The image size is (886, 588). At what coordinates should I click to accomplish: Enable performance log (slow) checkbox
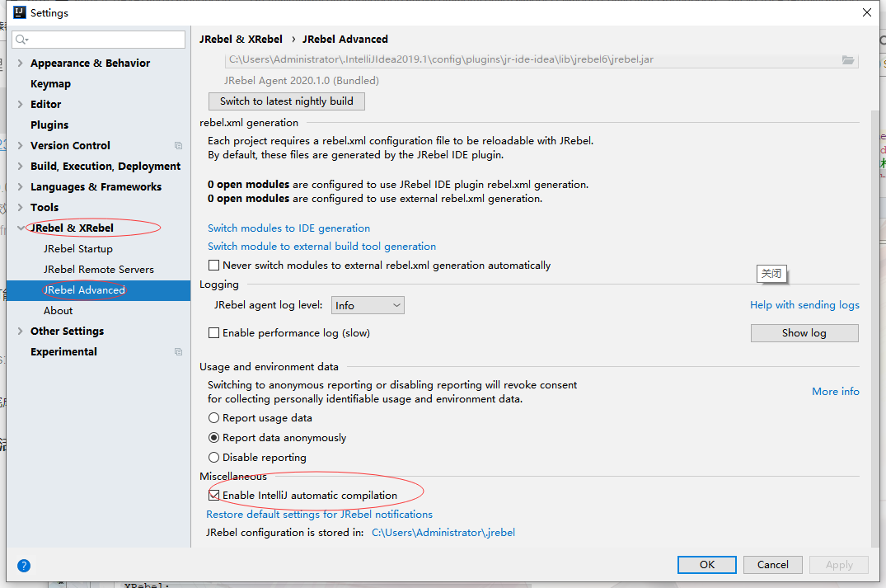pos(214,333)
